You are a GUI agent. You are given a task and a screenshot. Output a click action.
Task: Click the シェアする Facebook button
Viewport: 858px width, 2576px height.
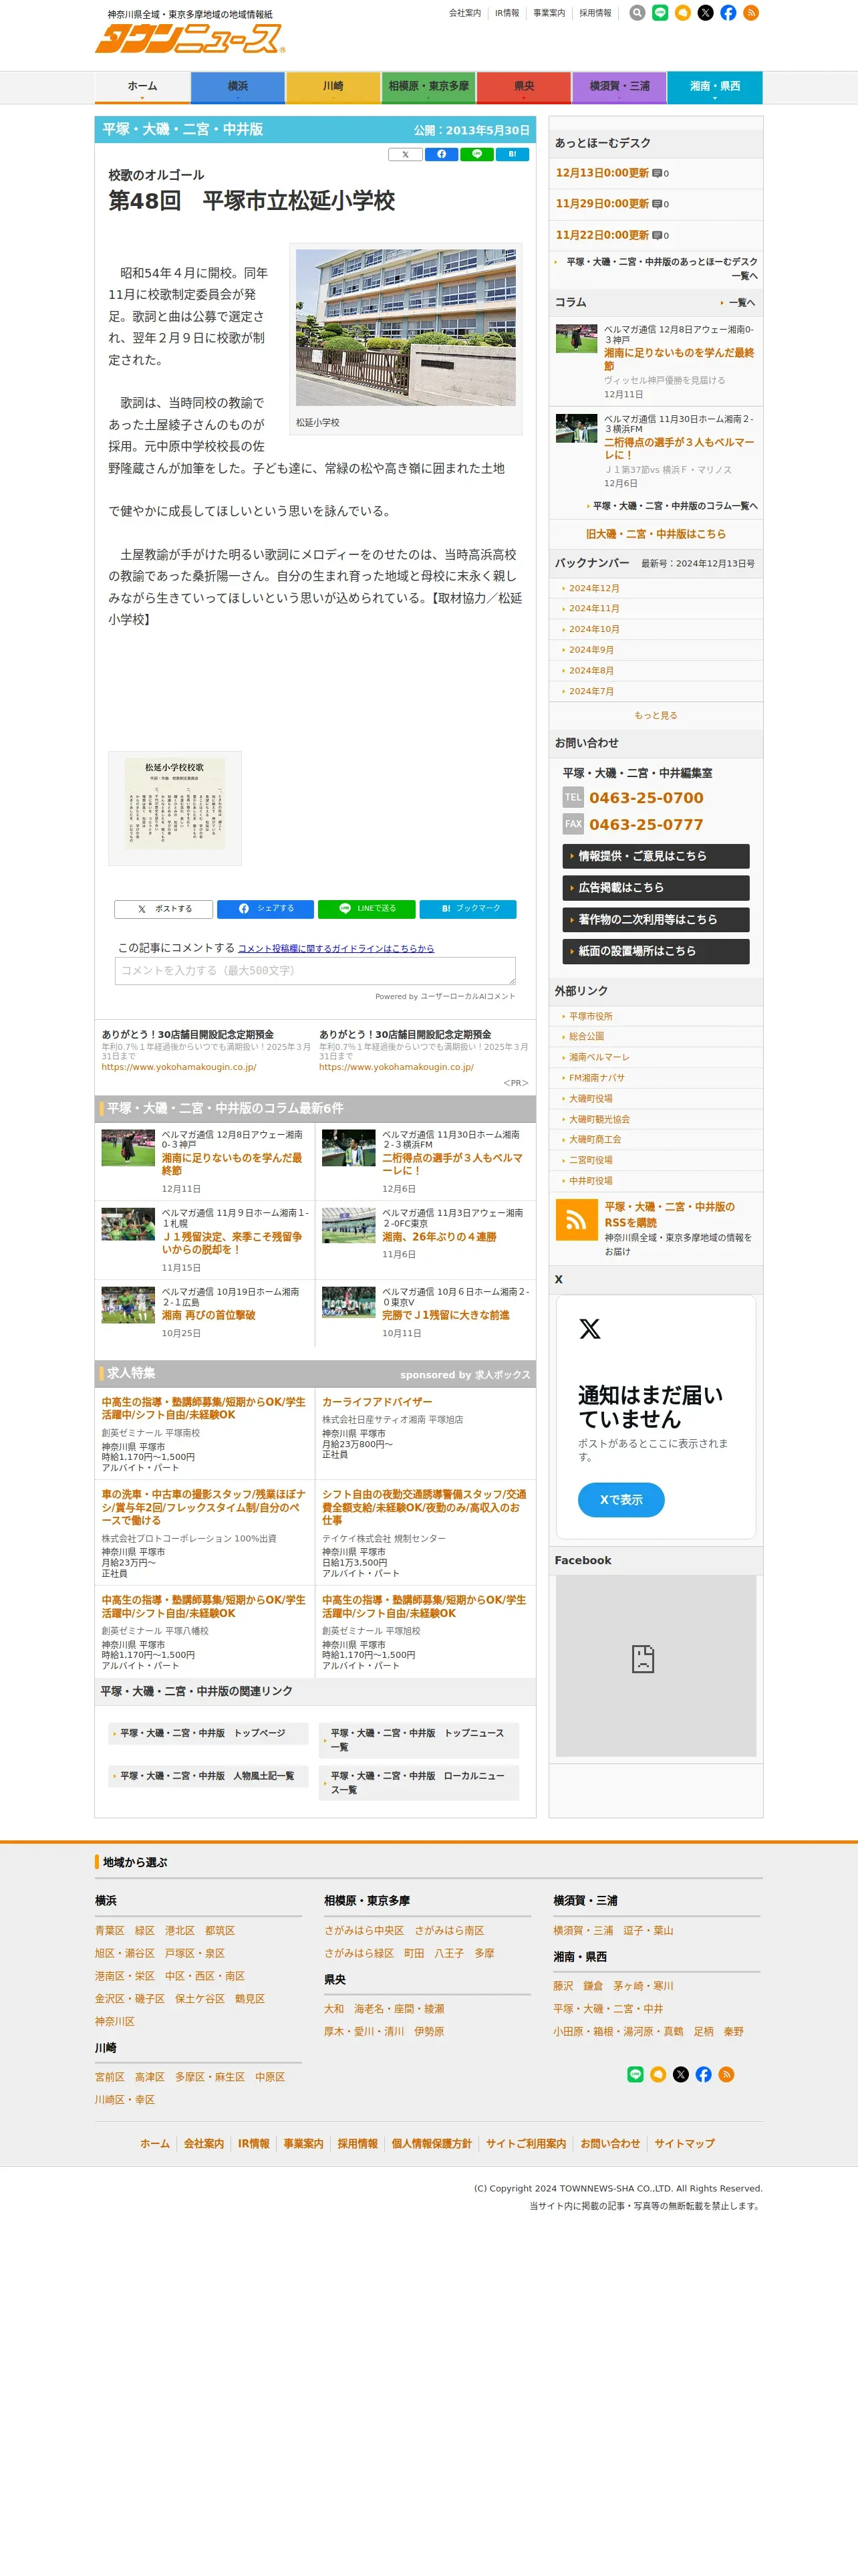tap(266, 909)
